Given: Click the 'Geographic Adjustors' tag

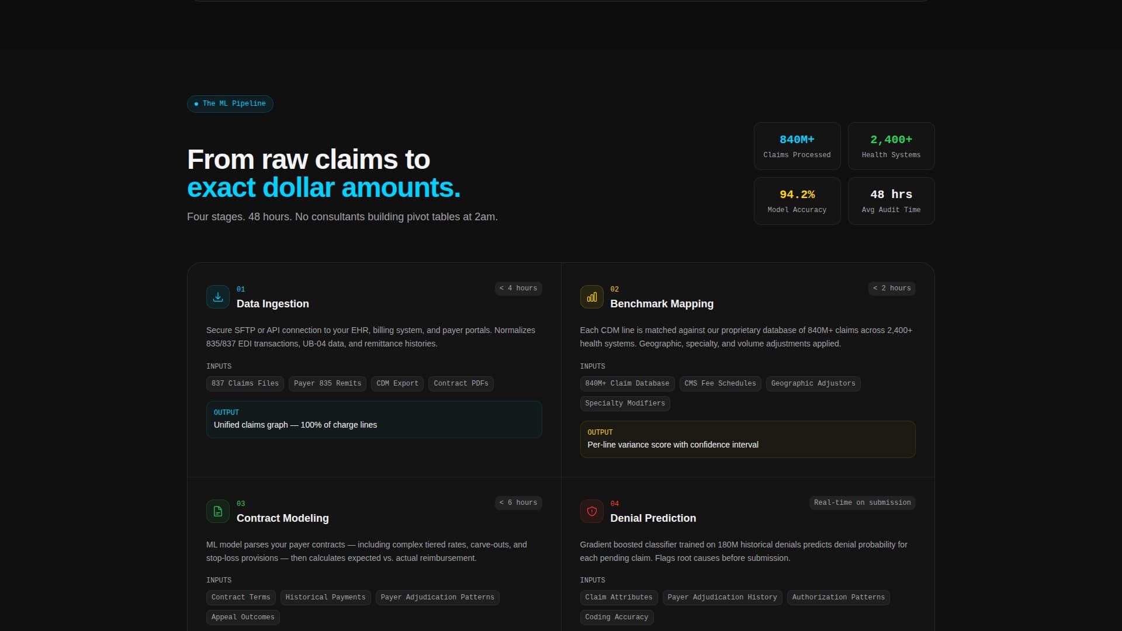Looking at the screenshot, I should click(813, 384).
